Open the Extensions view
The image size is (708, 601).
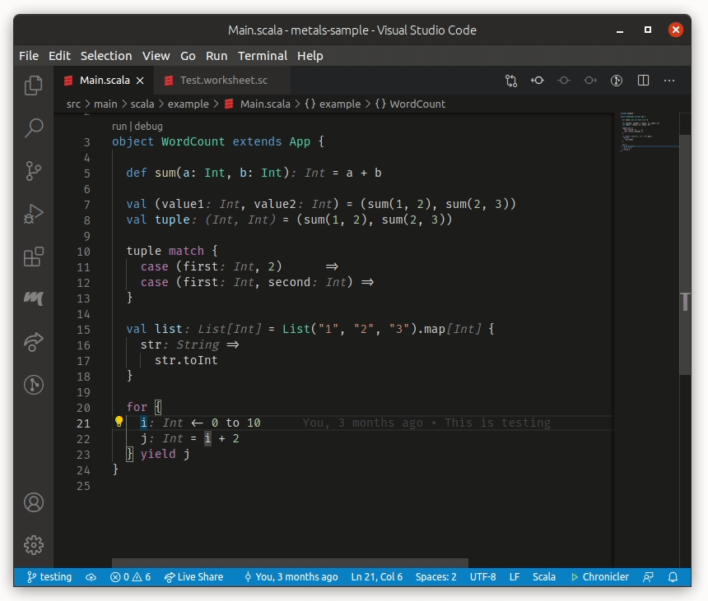pos(34,257)
